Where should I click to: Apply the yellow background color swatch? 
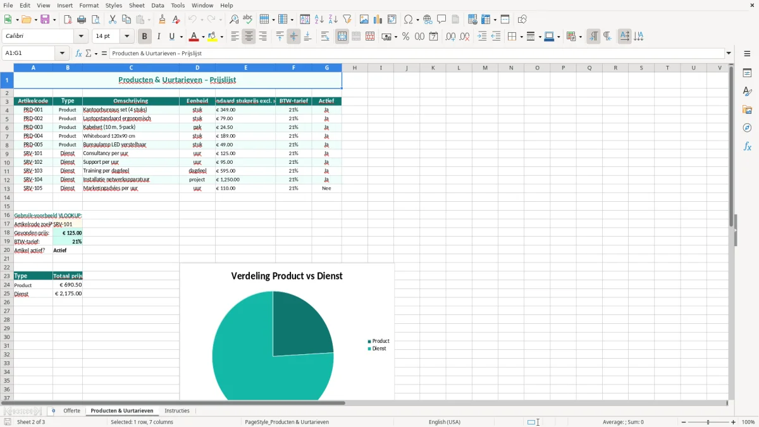point(213,37)
